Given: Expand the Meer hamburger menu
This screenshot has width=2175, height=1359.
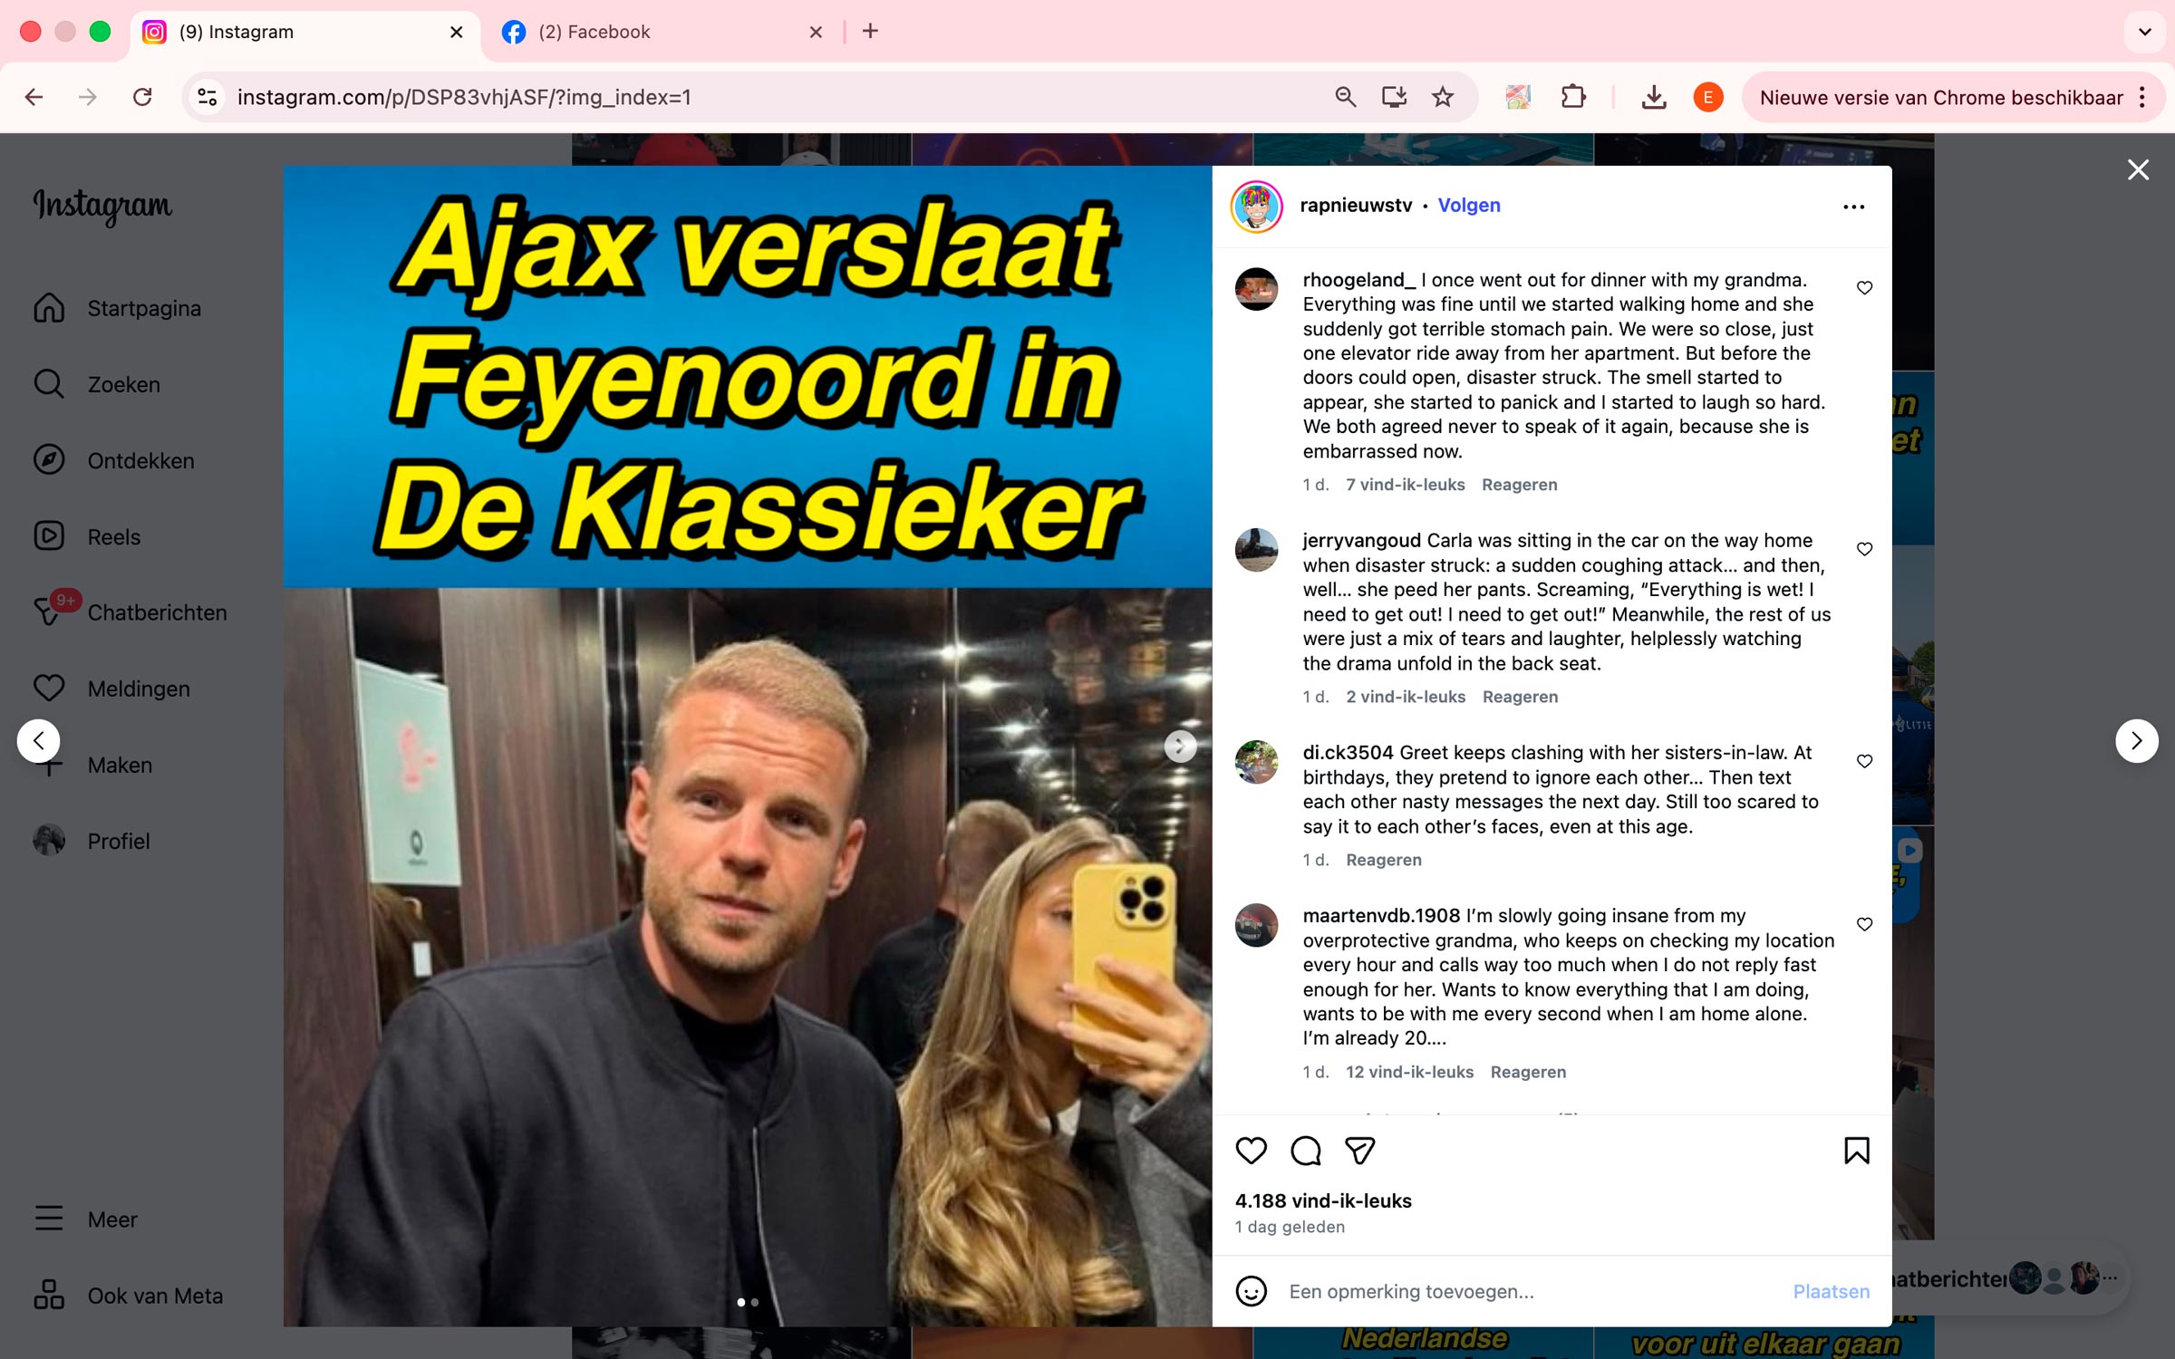Looking at the screenshot, I should 87,1219.
